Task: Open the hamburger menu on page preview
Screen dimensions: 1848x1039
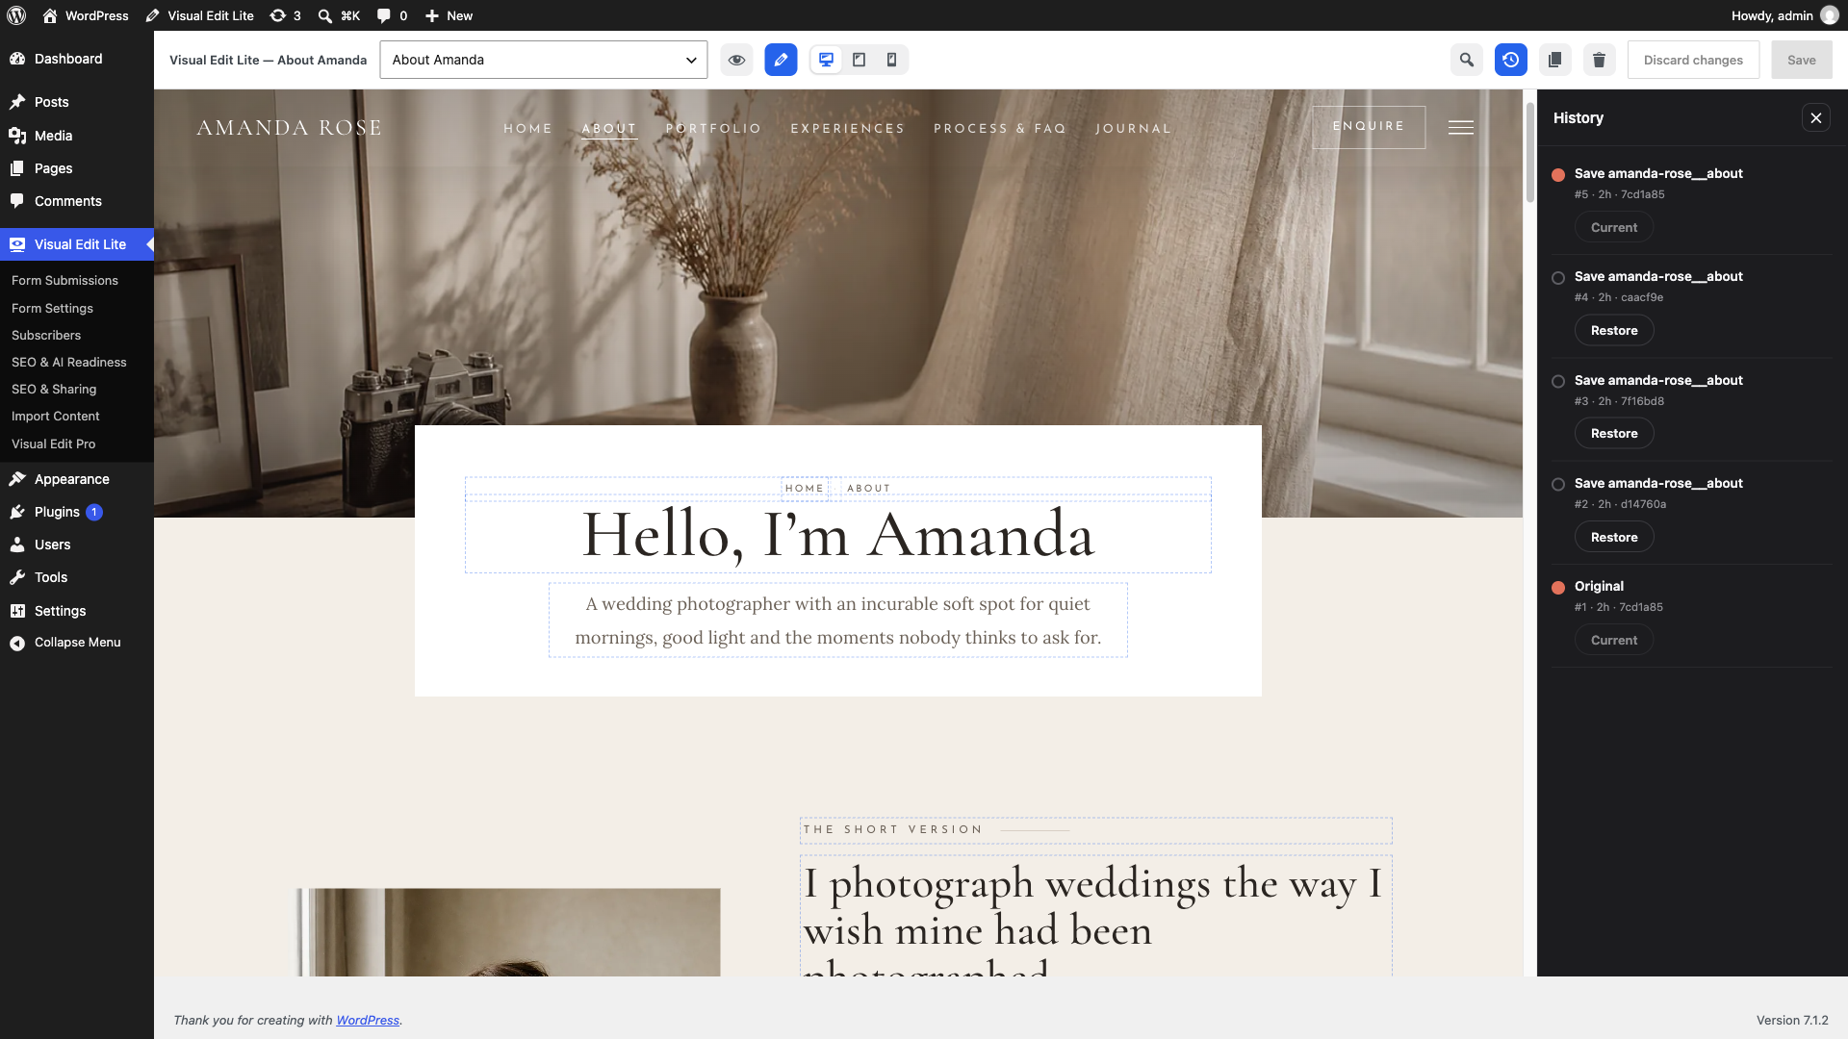Action: click(1461, 128)
